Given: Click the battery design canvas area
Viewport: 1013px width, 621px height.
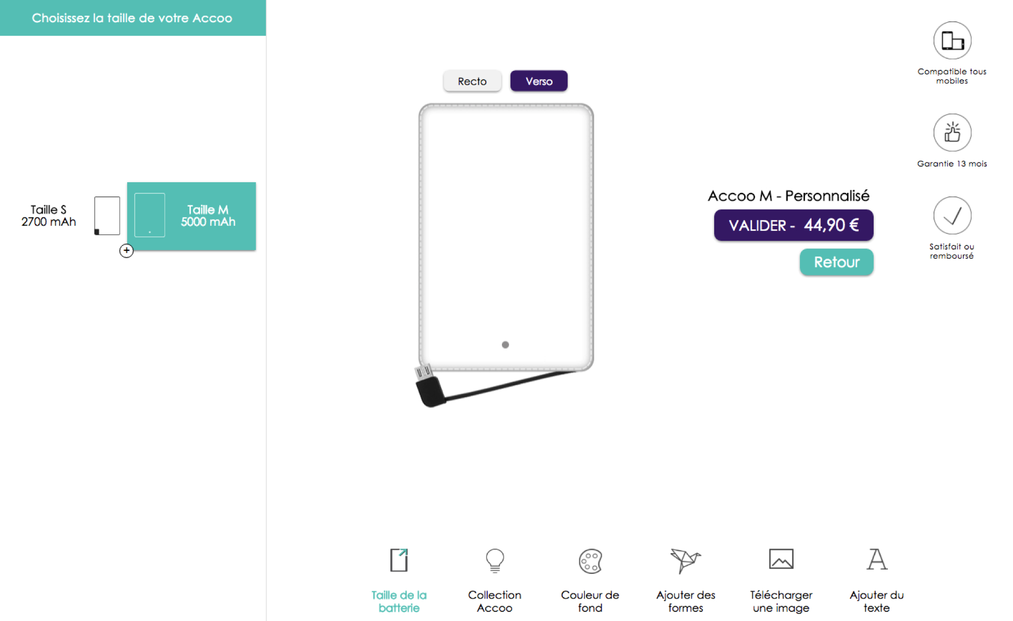Looking at the screenshot, I should [x=506, y=237].
